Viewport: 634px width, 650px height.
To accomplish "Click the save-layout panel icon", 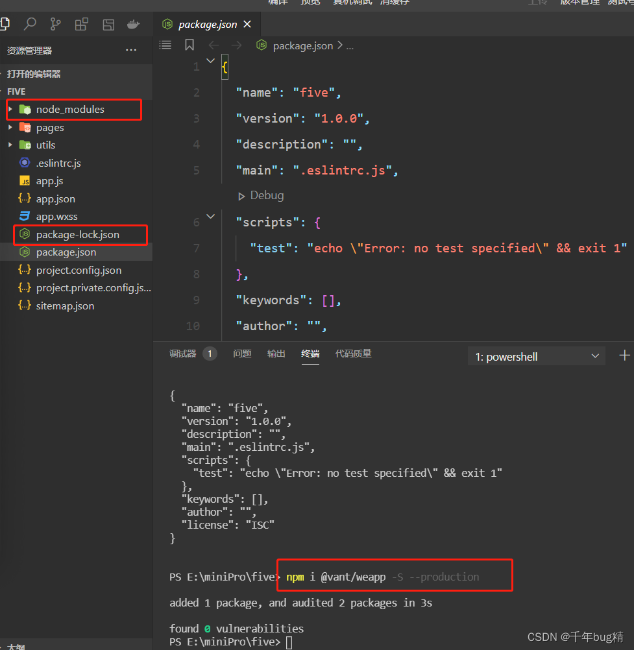I will (x=108, y=25).
